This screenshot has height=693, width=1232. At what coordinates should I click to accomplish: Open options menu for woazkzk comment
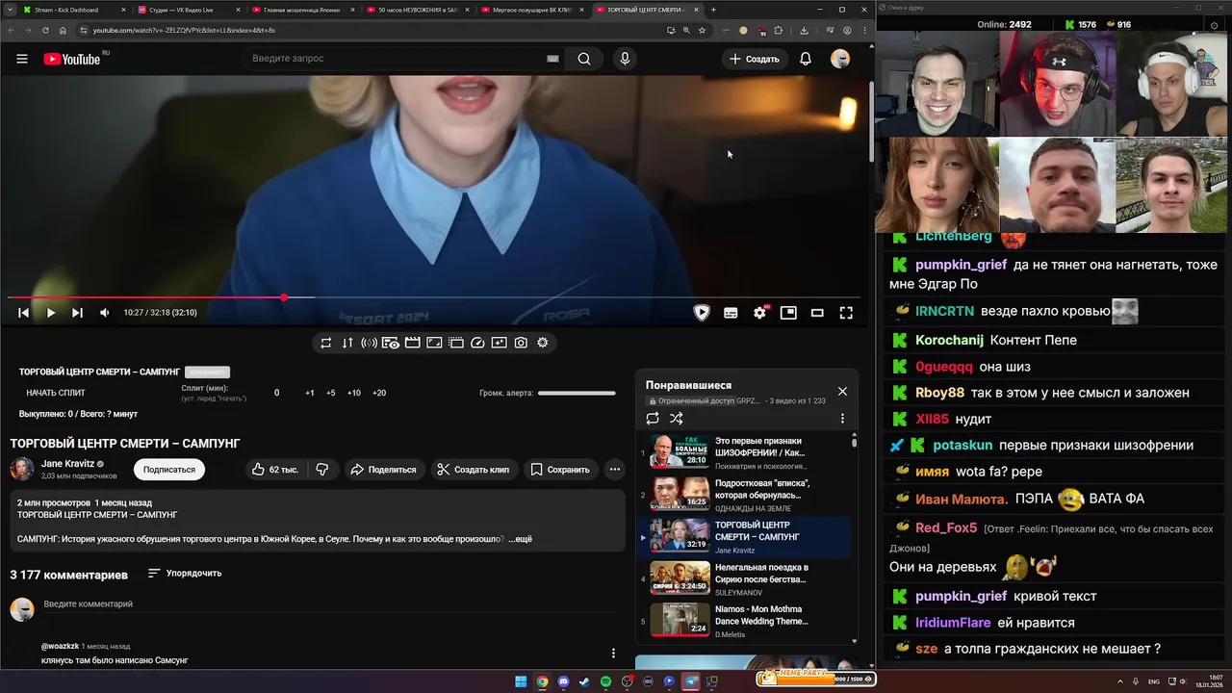(x=613, y=653)
